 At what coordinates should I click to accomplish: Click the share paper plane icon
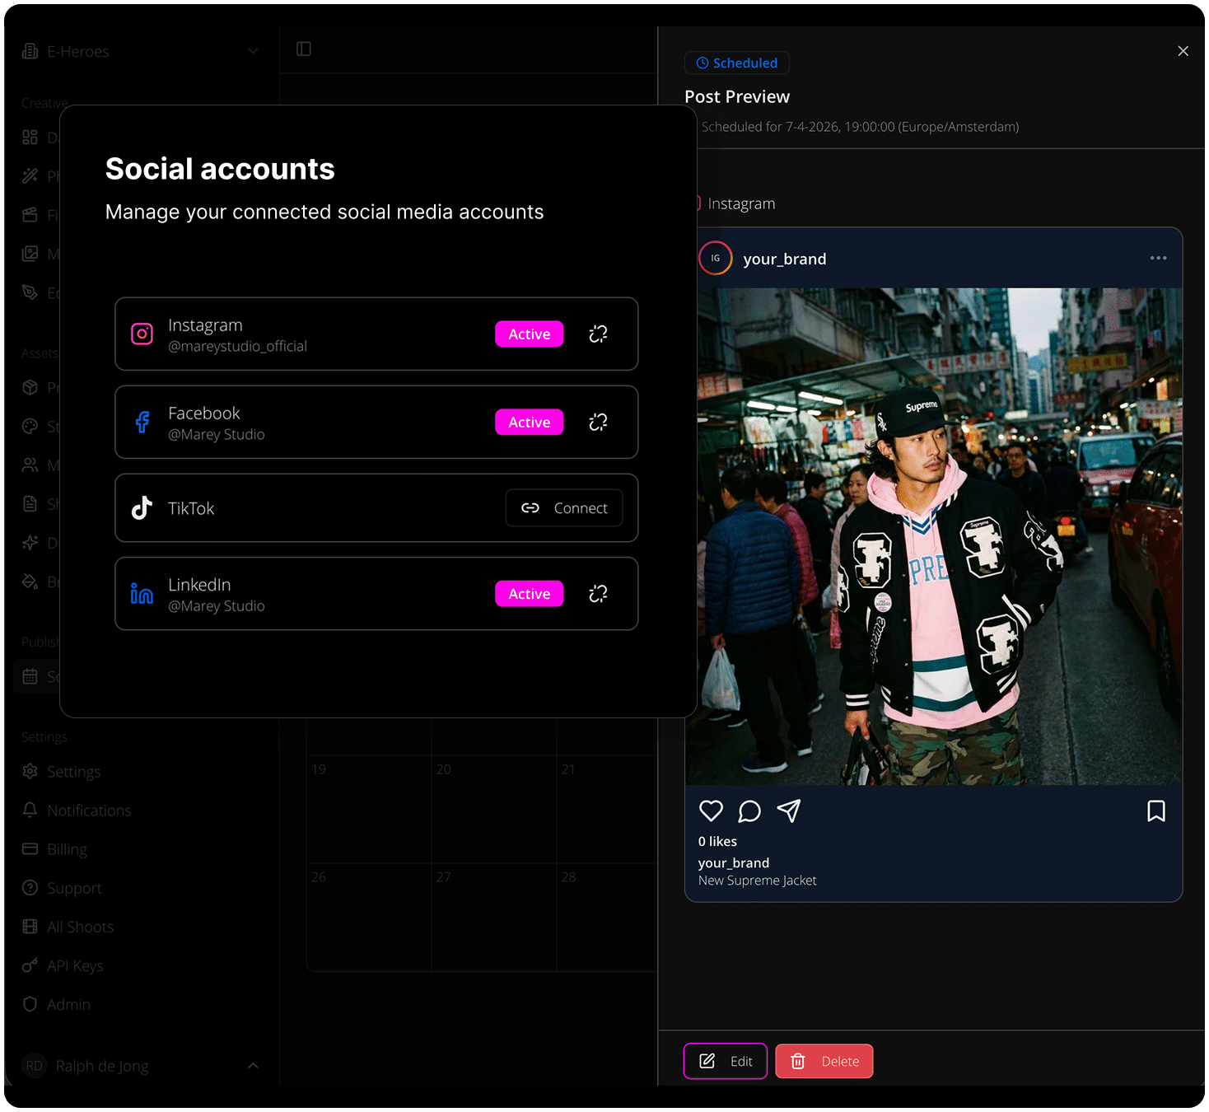click(x=789, y=811)
